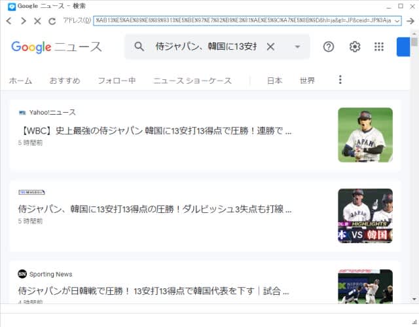Clear the search query with the X
This screenshot has width=419, height=327.
point(270,47)
